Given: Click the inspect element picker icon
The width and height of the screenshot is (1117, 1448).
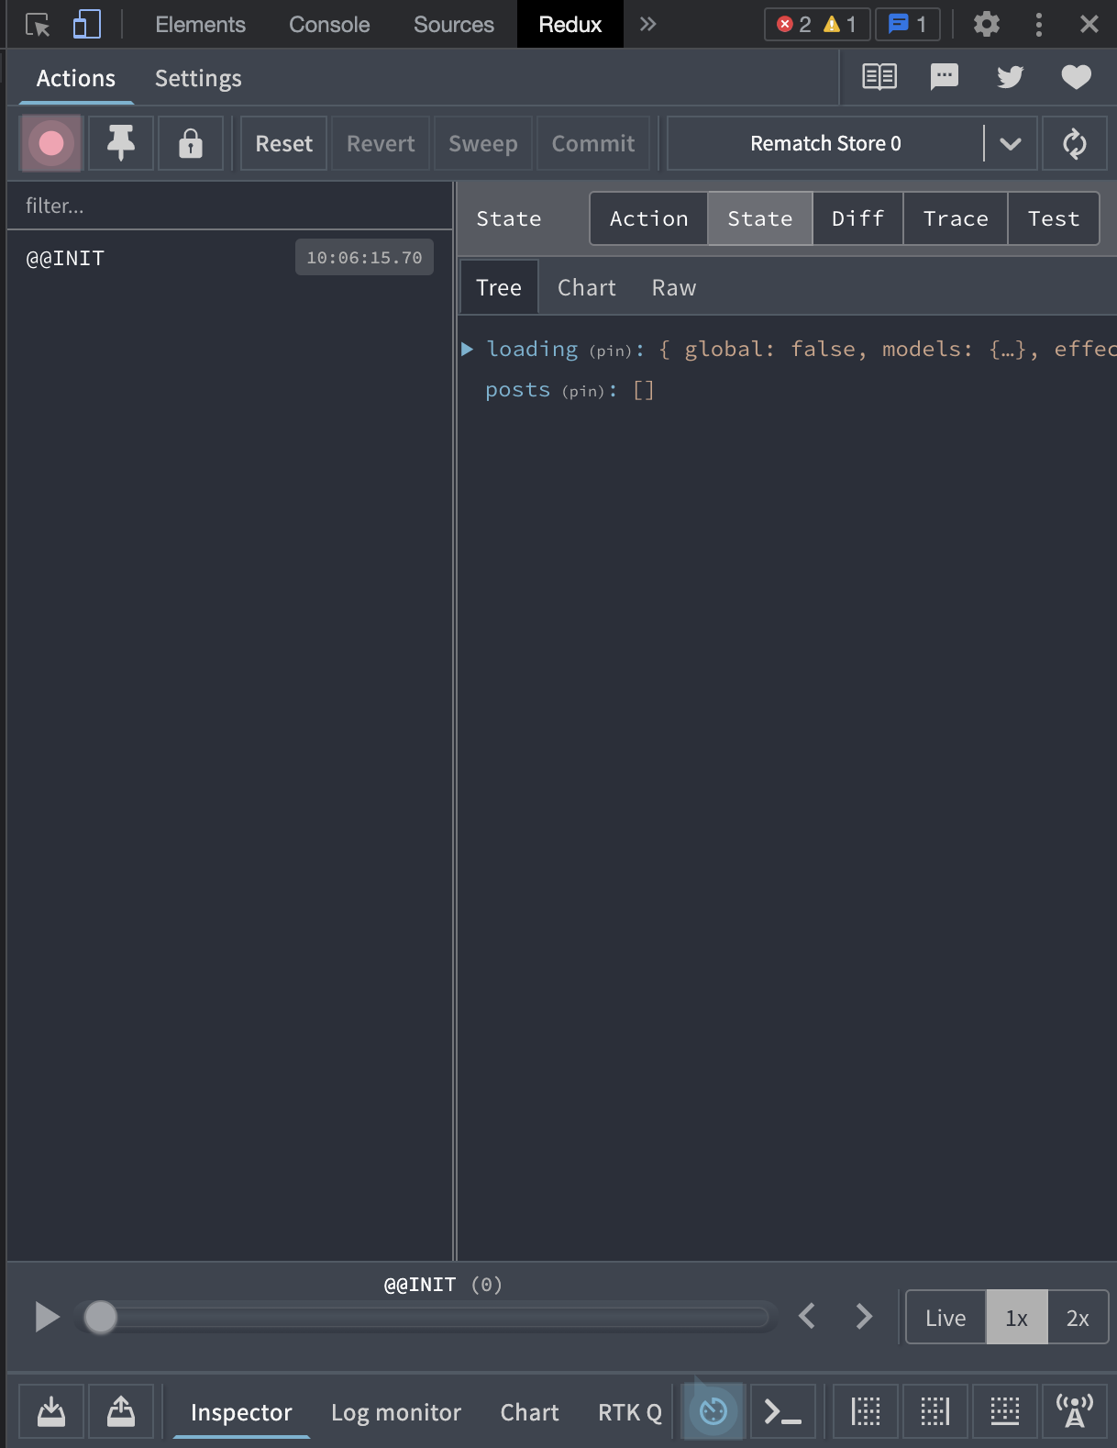Looking at the screenshot, I should (x=38, y=25).
